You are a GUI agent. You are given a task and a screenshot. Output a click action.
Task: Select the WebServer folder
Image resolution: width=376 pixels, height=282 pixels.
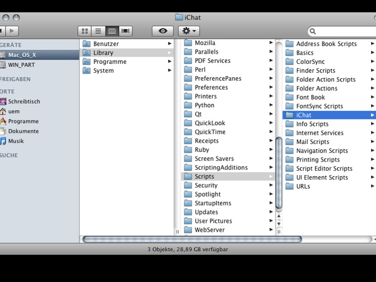pos(228,230)
